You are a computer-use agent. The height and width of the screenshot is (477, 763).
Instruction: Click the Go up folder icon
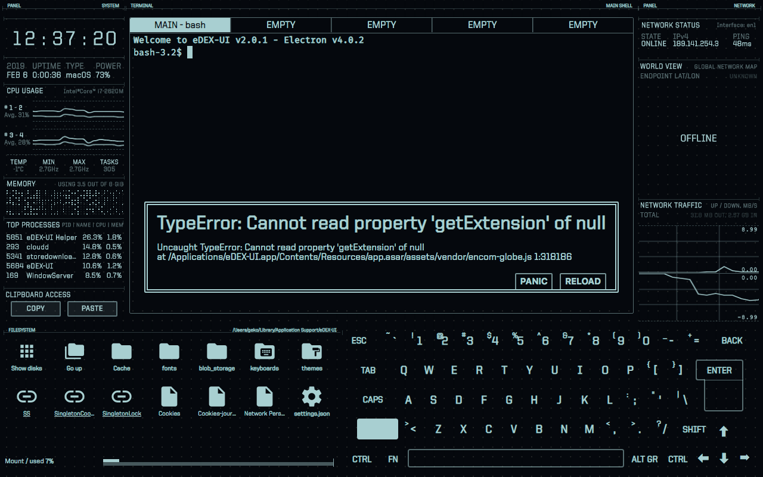[x=75, y=351]
